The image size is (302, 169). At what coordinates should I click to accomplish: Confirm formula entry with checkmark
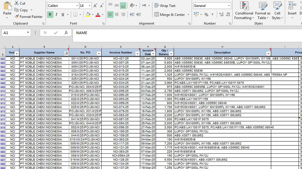click(x=56, y=33)
